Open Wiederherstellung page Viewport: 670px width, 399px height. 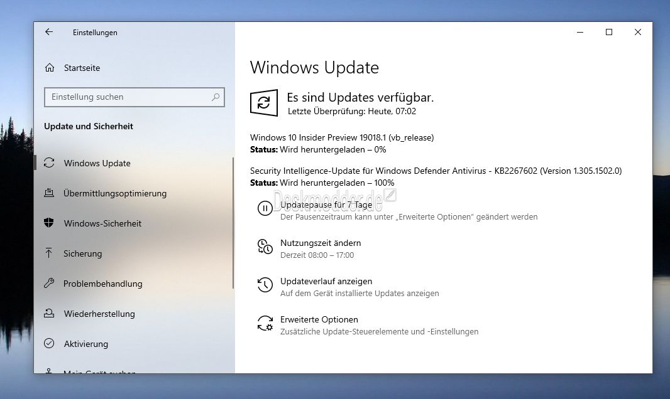(99, 314)
